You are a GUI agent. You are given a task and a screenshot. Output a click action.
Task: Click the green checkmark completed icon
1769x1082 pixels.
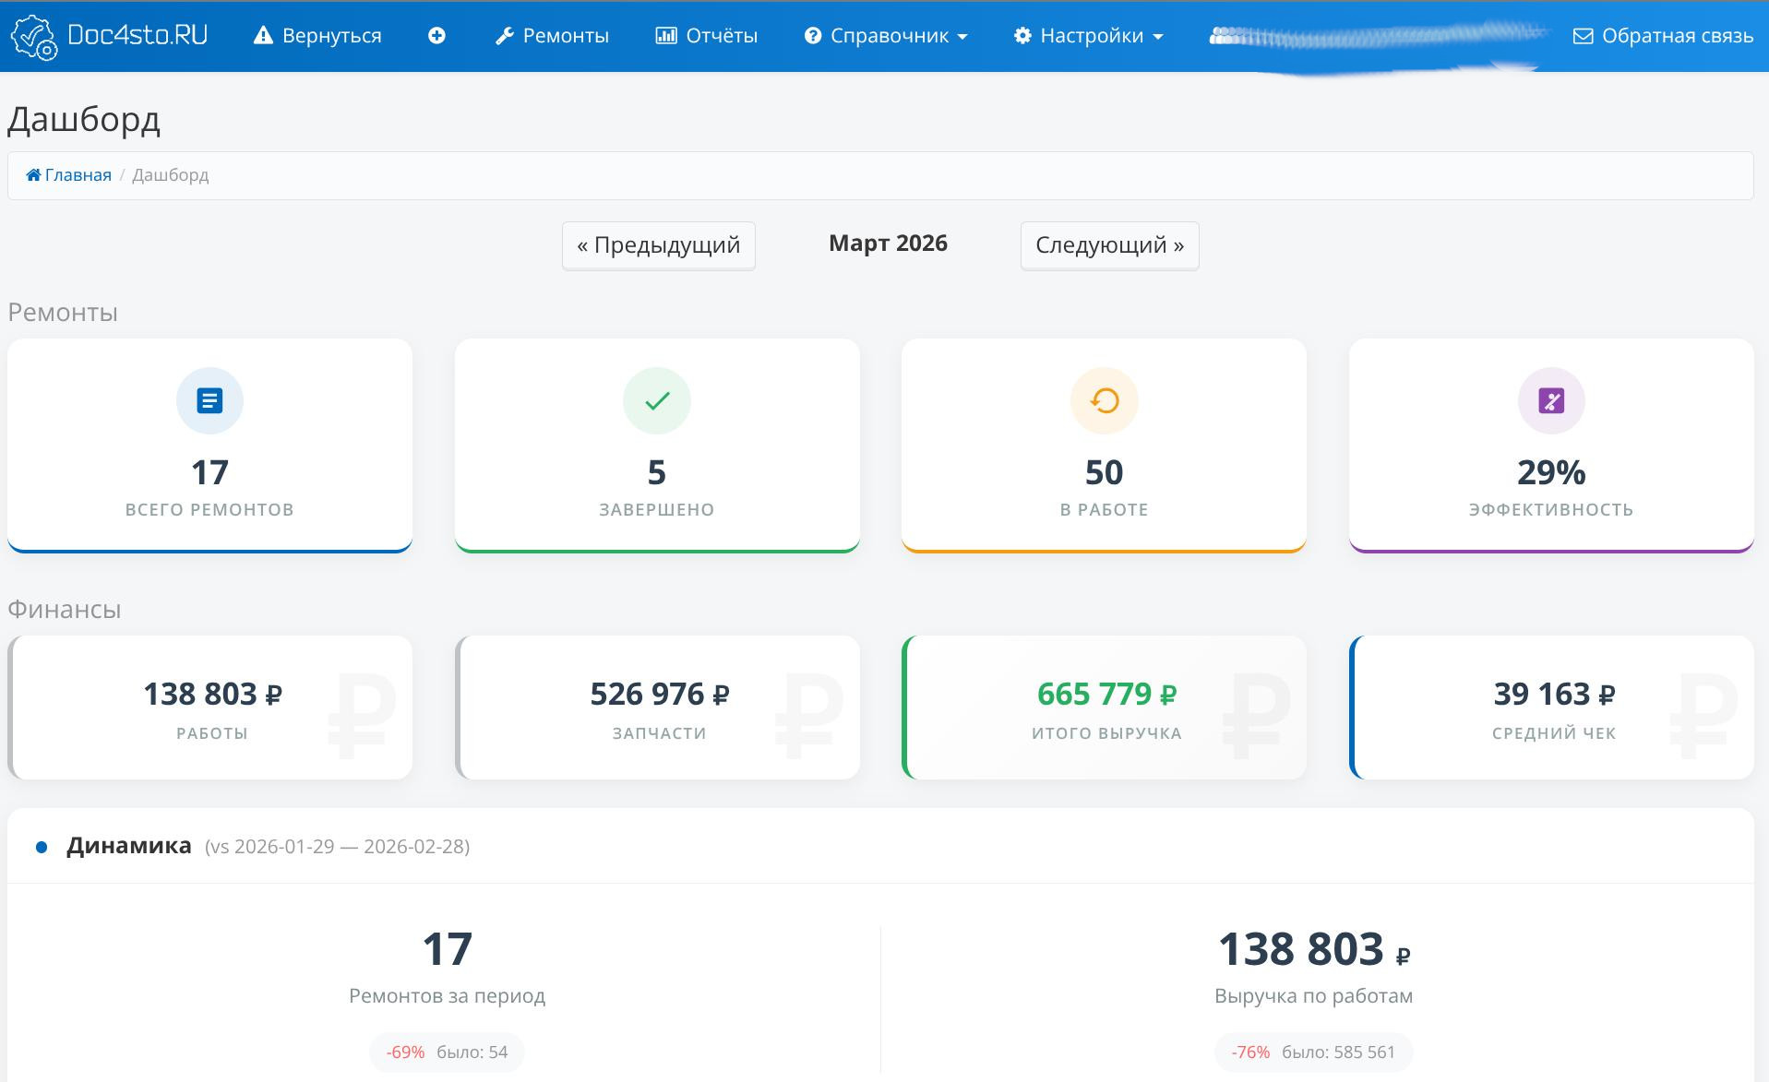click(656, 401)
